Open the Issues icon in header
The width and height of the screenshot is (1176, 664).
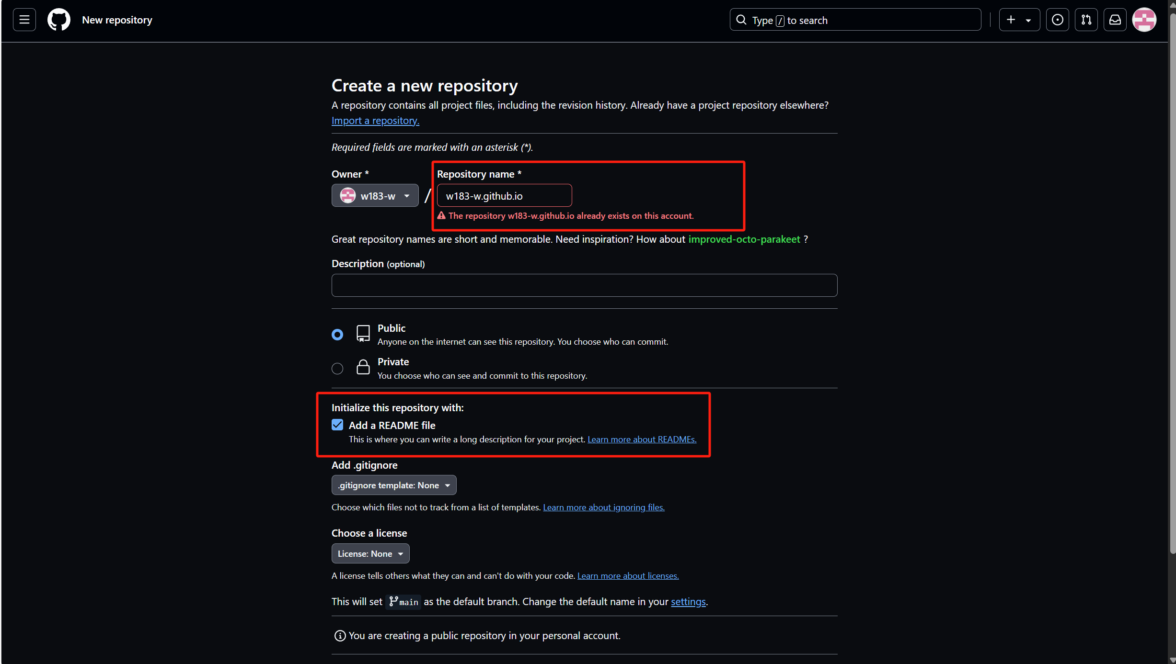pyautogui.click(x=1057, y=20)
